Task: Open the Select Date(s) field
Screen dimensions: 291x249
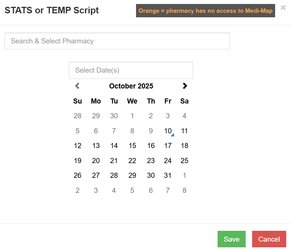Action: click(x=131, y=70)
